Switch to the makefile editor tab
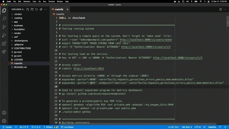 (59, 9)
